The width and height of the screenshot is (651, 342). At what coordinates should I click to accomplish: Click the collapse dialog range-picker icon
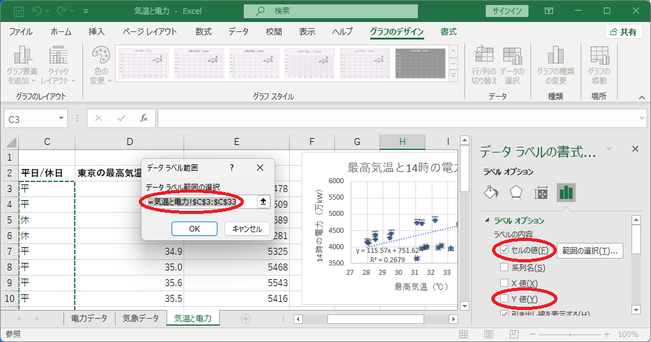tap(263, 202)
